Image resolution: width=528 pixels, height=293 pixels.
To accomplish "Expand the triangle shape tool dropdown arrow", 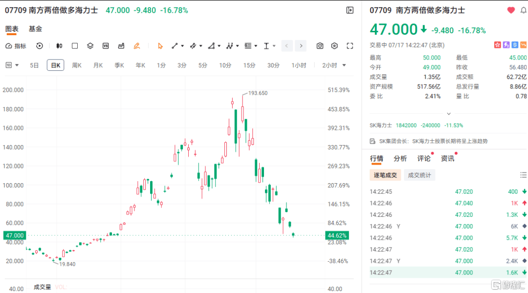I will click(x=219, y=46).
